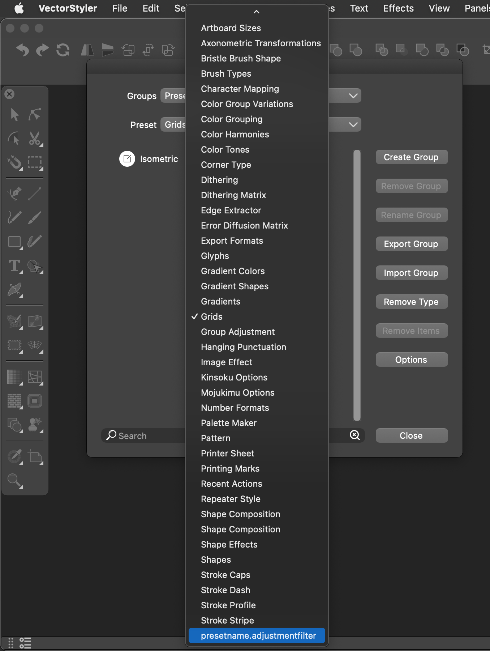Viewport: 490px width, 651px height.
Task: Select the Line tool
Action: click(x=35, y=194)
